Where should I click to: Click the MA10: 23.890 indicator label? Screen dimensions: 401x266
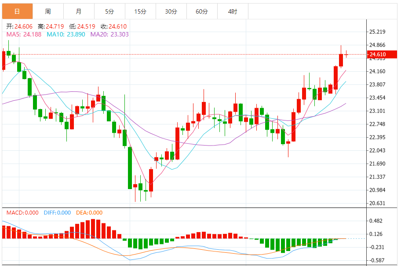click(x=66, y=34)
